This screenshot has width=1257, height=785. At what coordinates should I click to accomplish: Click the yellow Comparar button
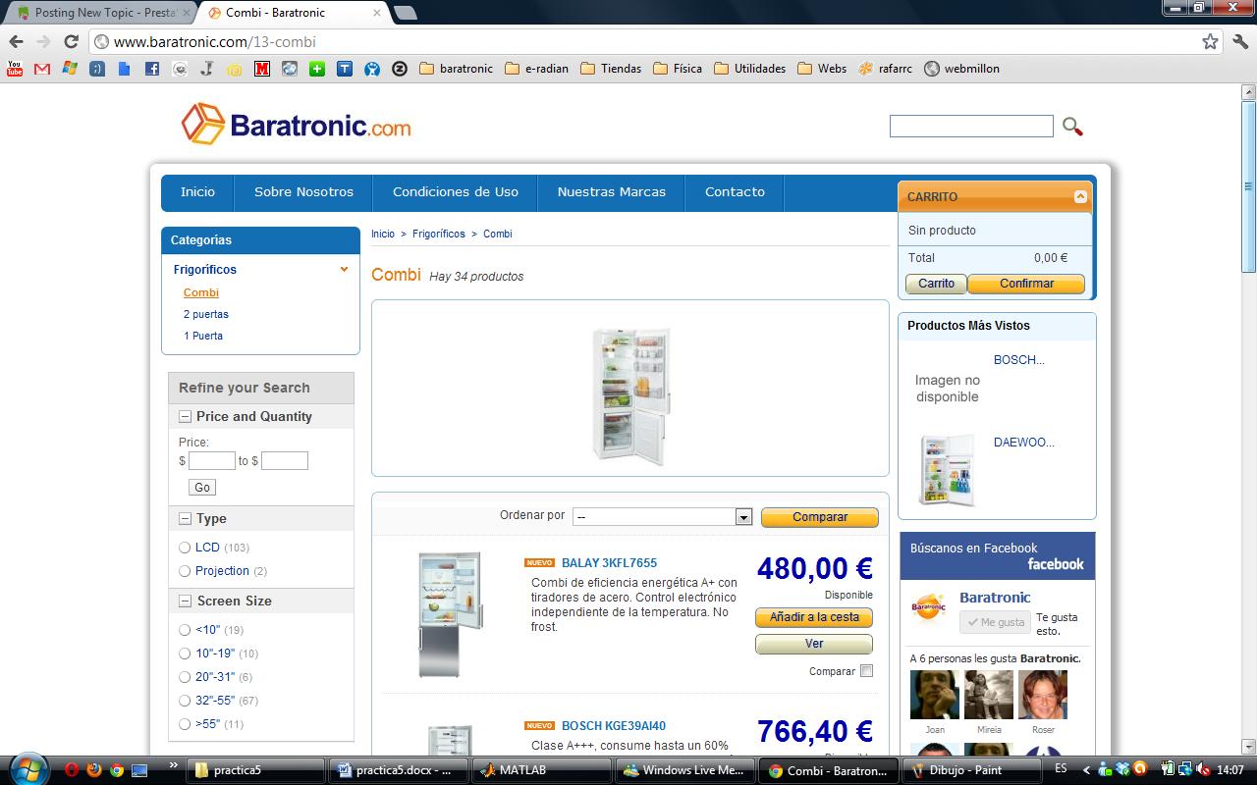tap(820, 517)
